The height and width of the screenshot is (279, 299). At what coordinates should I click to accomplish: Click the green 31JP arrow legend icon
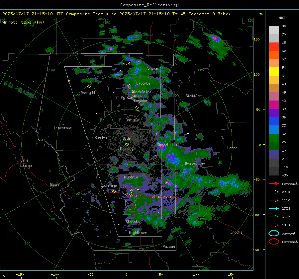coord(274,217)
